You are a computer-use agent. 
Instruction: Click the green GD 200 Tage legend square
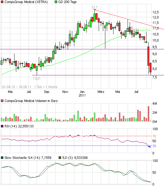tap(56, 2)
